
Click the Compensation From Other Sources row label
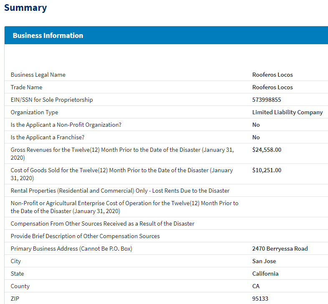[x=103, y=224]
